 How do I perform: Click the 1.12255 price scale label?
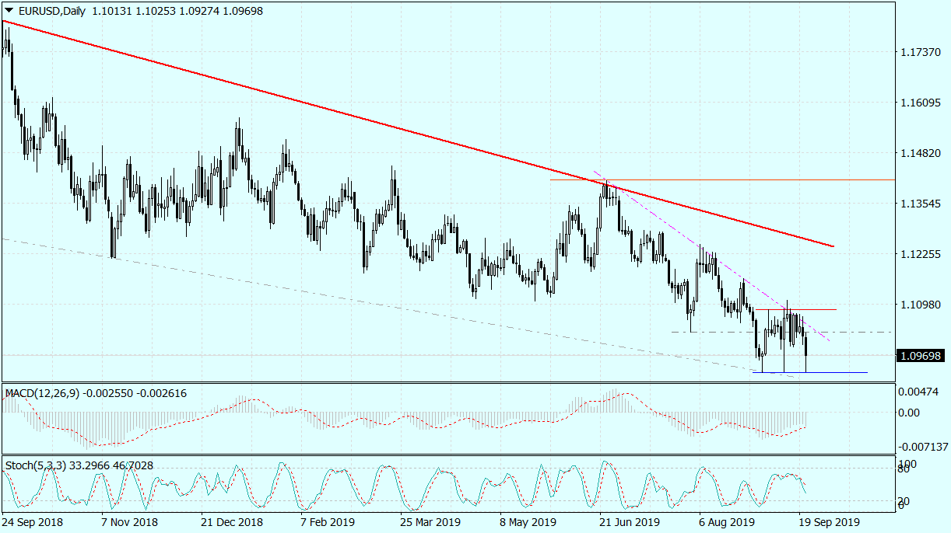coord(919,254)
